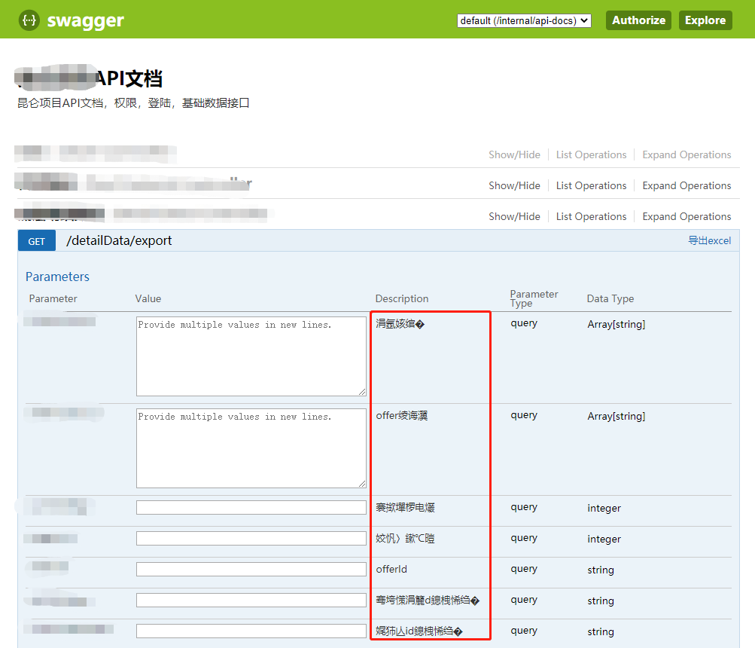The width and height of the screenshot is (755, 648).
Task: Click the 昆仑项目API文档 description line
Action: (133, 102)
